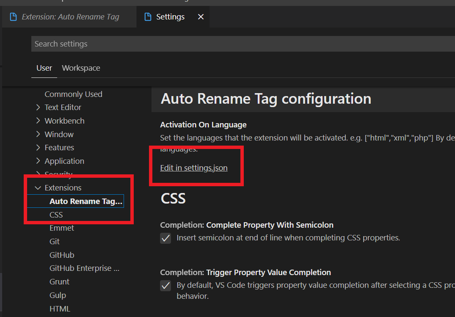455x317 pixels.
Task: Toggle Complete Property With Semicolon checkbox
Action: (165, 238)
